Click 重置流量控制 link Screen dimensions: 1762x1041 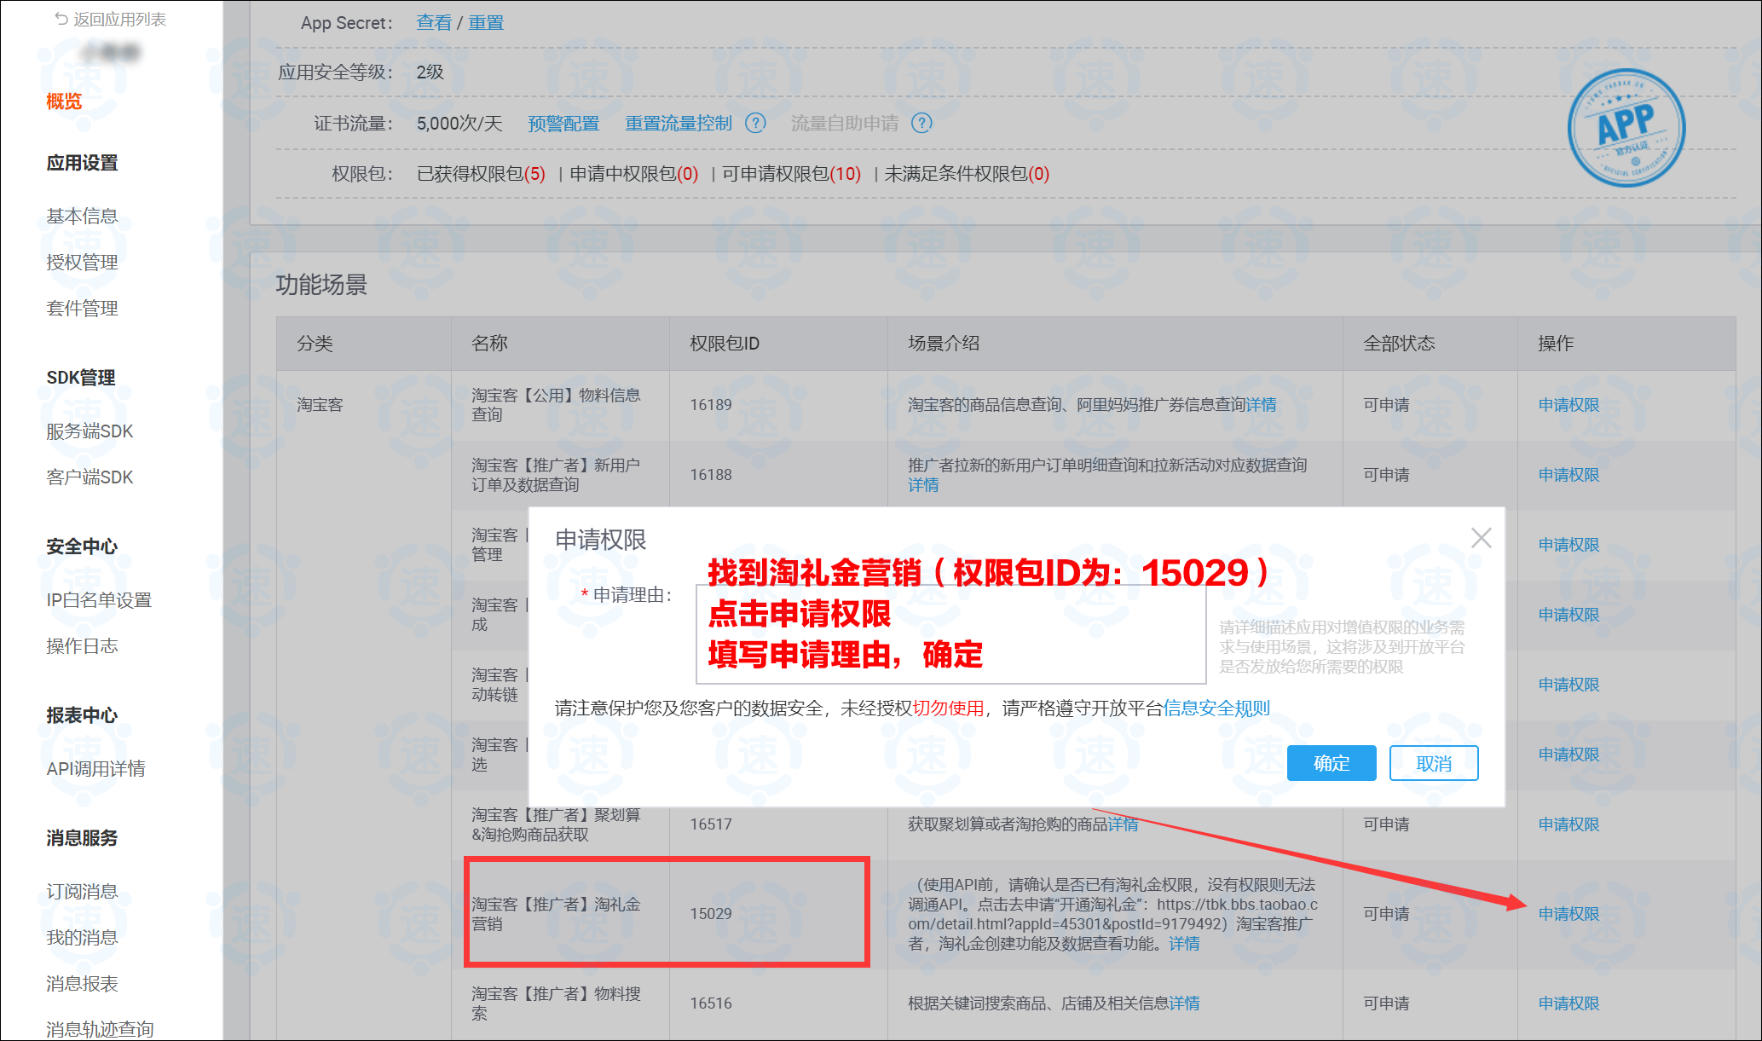tap(679, 124)
